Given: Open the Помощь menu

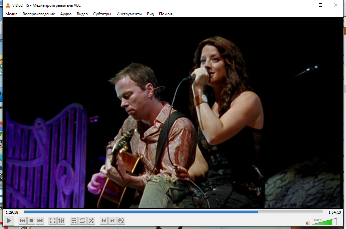Looking at the screenshot, I should click(167, 14).
